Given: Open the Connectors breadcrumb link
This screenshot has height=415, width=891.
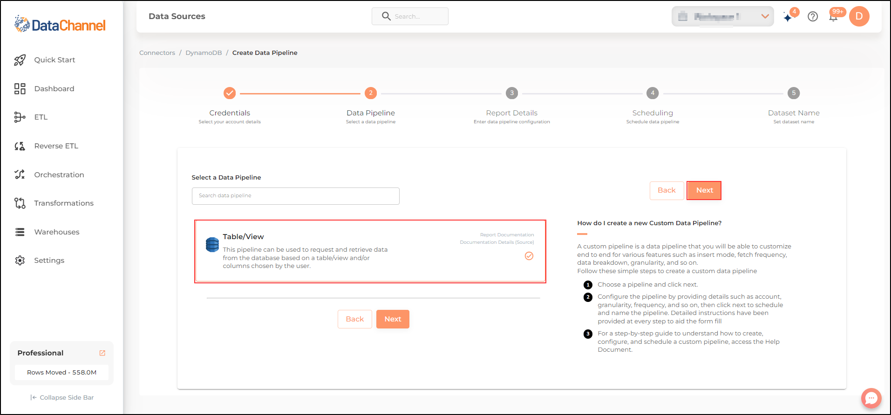Looking at the screenshot, I should tap(157, 53).
